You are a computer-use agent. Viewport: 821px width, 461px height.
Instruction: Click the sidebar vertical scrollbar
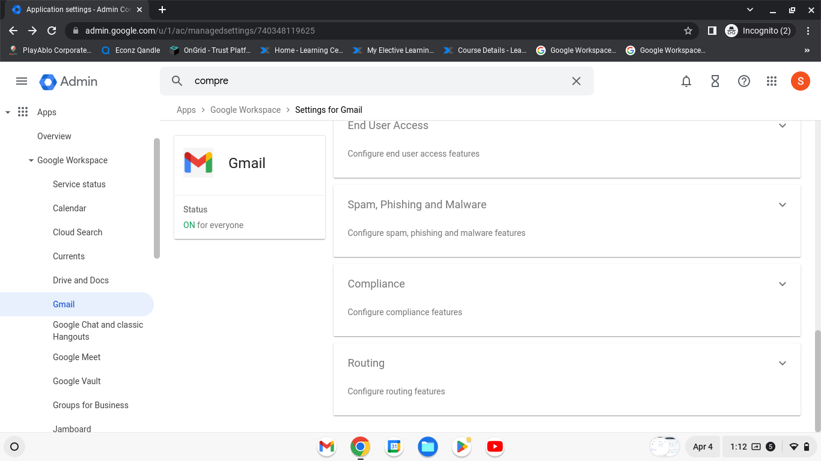[157, 198]
